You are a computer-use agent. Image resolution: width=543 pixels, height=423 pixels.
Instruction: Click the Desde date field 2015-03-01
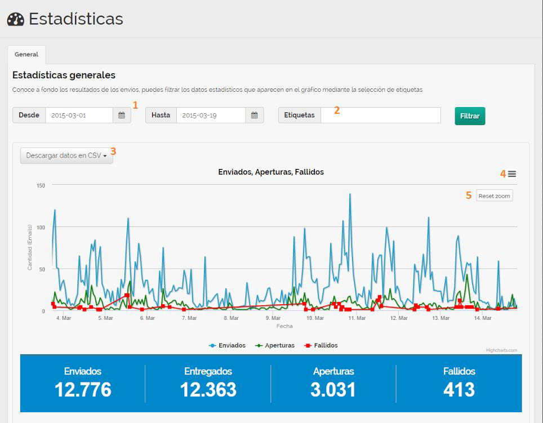(x=79, y=115)
